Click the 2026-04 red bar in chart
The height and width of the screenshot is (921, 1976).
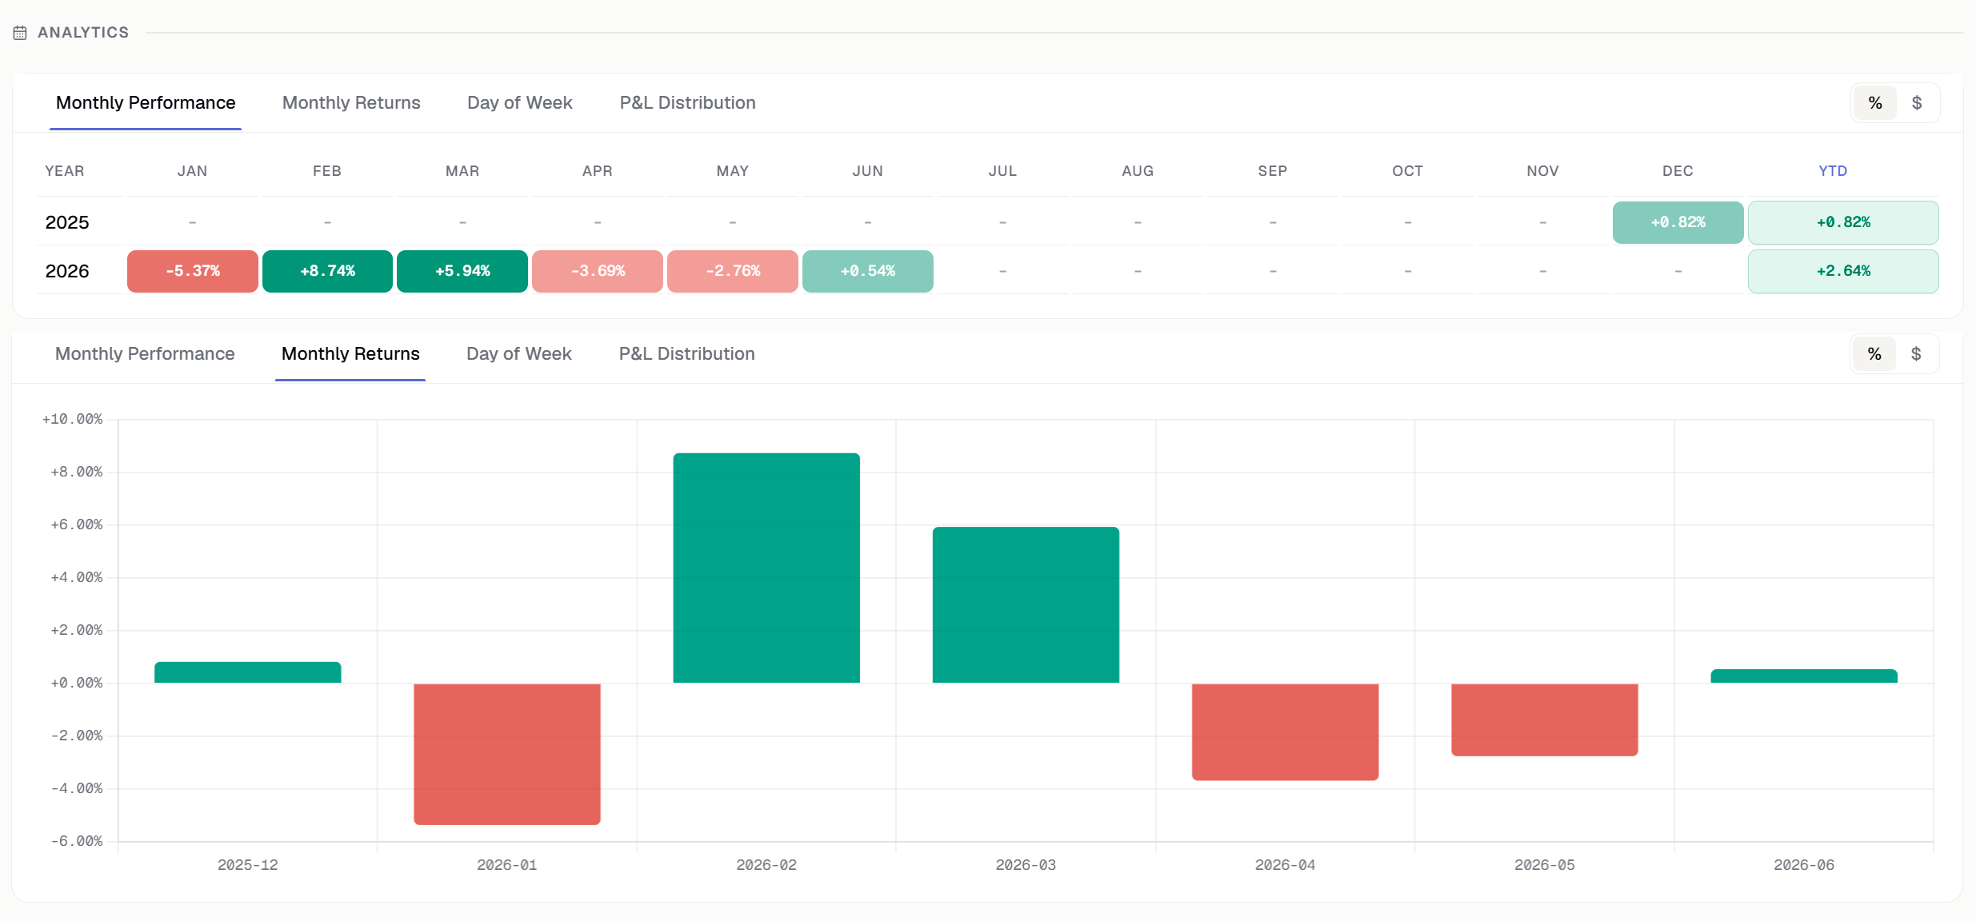click(1286, 732)
